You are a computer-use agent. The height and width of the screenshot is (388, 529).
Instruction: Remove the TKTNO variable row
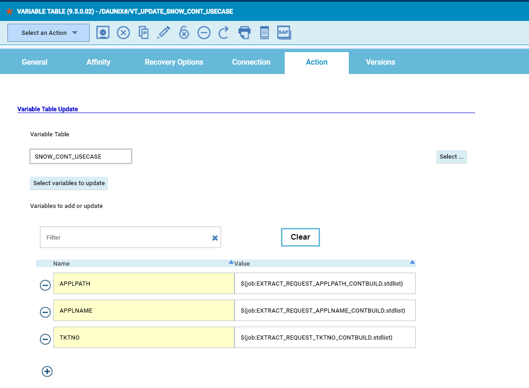(x=45, y=339)
